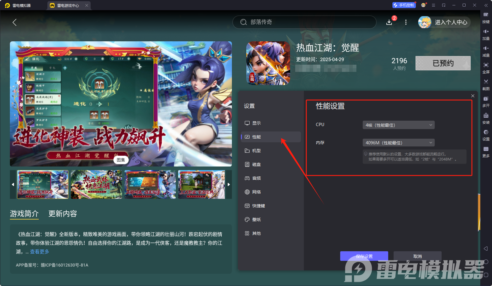Open 机型 device model settings

[x=271, y=151]
